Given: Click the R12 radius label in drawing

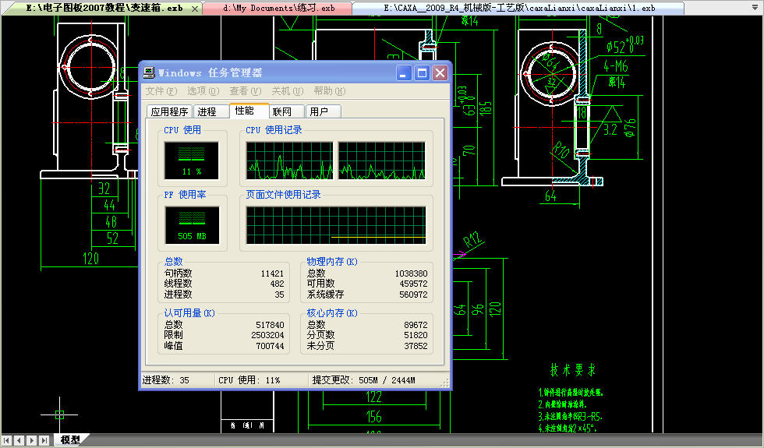Looking at the screenshot, I should [x=472, y=242].
